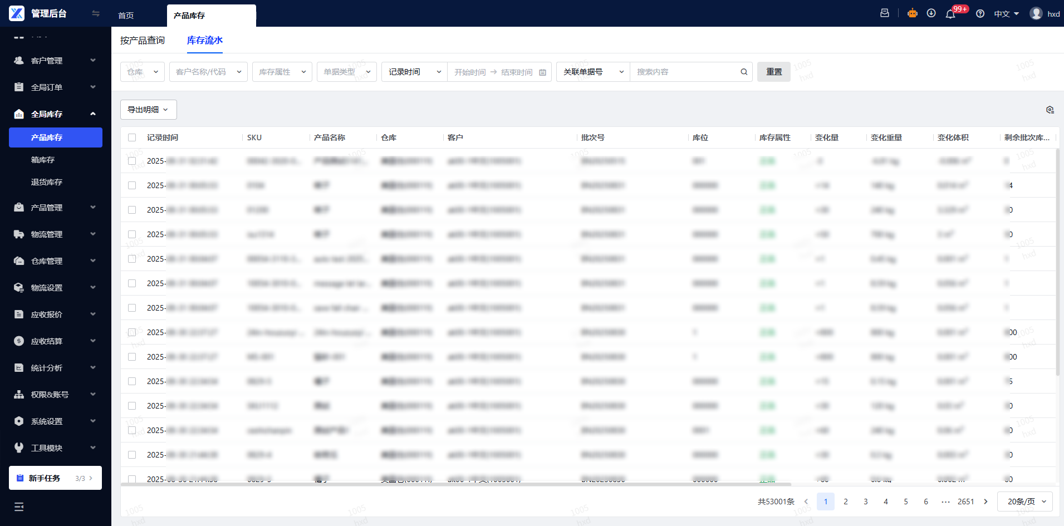This screenshot has height=526, width=1064.
Task: Select the 产品库存 top tab
Action: click(212, 16)
